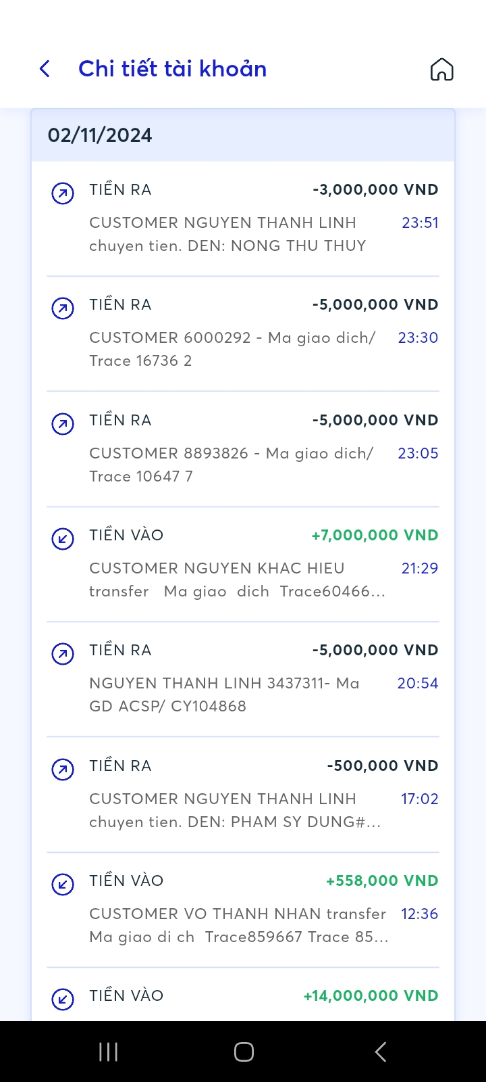Tap outgoing arrow icon for -500,000 VND transaction
The height and width of the screenshot is (1082, 486).
coord(63,770)
